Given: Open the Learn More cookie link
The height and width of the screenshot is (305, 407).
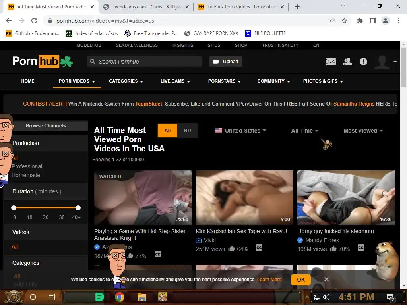Looking at the screenshot, I should 269,280.
